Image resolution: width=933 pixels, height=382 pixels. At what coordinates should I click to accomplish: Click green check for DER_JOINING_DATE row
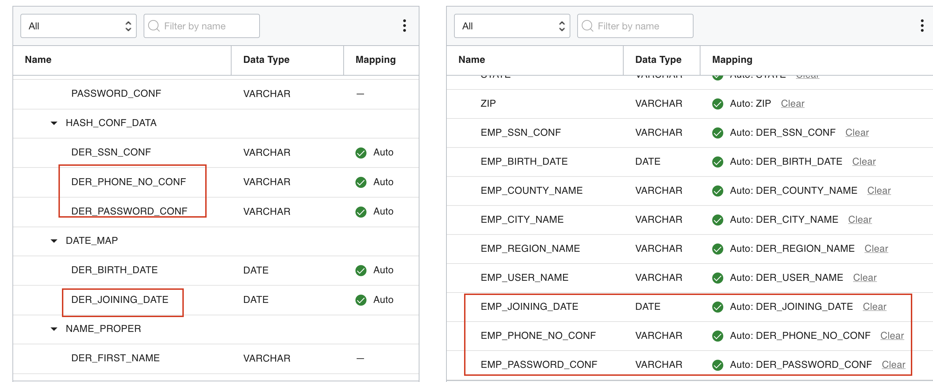(x=361, y=300)
